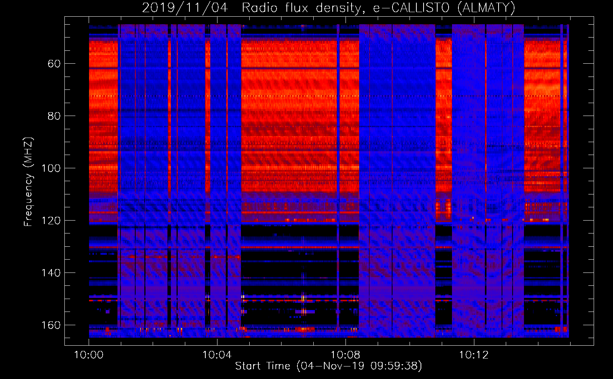Click the 'Start Time (04-Nov-19 09:59:38)' x-axis label

pos(328,366)
